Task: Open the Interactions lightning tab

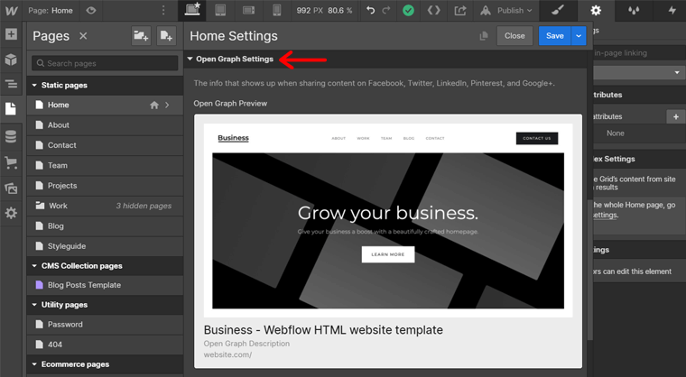Action: [x=672, y=10]
